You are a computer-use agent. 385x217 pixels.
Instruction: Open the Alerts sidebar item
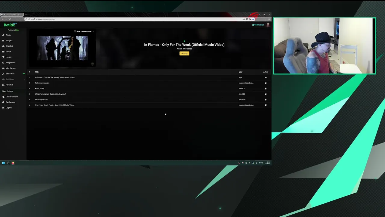(x=8, y=35)
